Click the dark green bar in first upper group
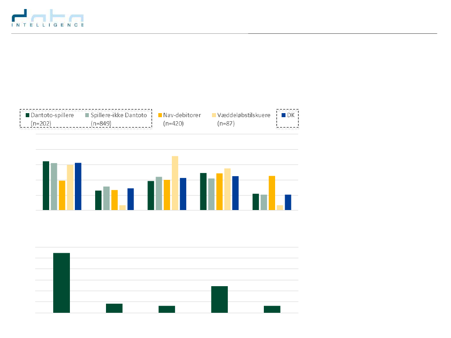 (46, 186)
